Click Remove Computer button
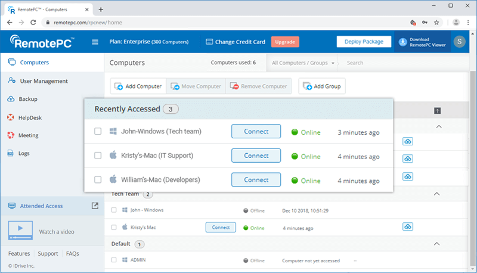 point(259,86)
